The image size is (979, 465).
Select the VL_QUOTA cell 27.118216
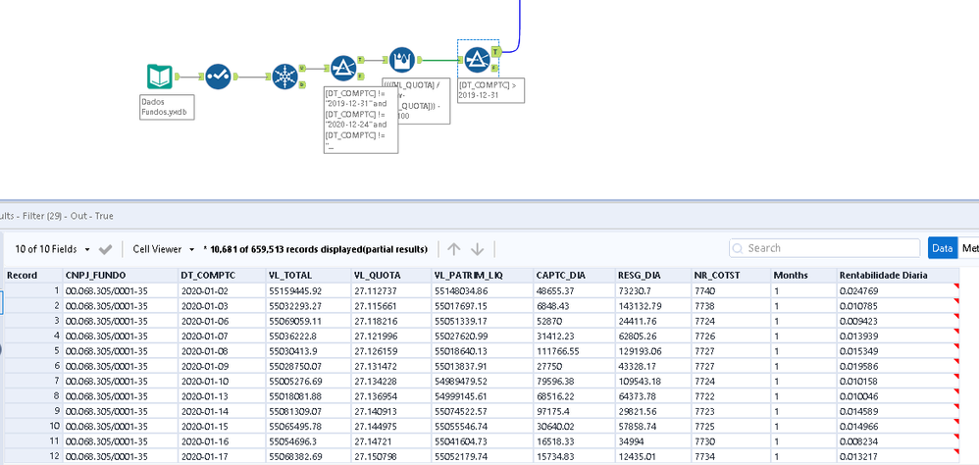[x=390, y=321]
